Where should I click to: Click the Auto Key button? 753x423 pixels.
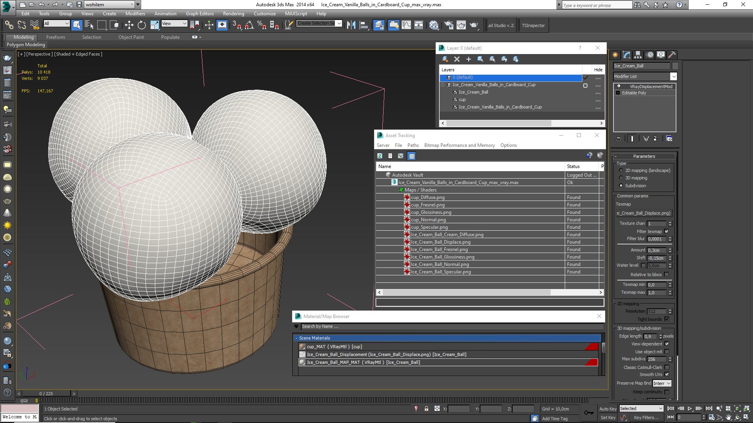[x=608, y=409]
